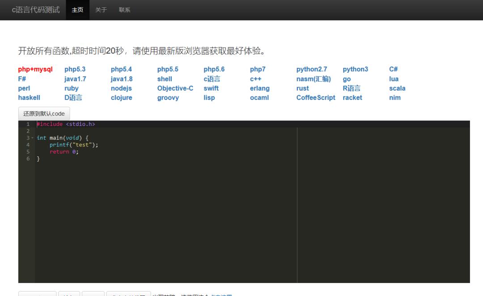Choose the erlang language link
Screen dimensions: 483x296
click(x=260, y=88)
